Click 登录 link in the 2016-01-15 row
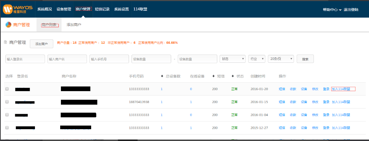 326,102
